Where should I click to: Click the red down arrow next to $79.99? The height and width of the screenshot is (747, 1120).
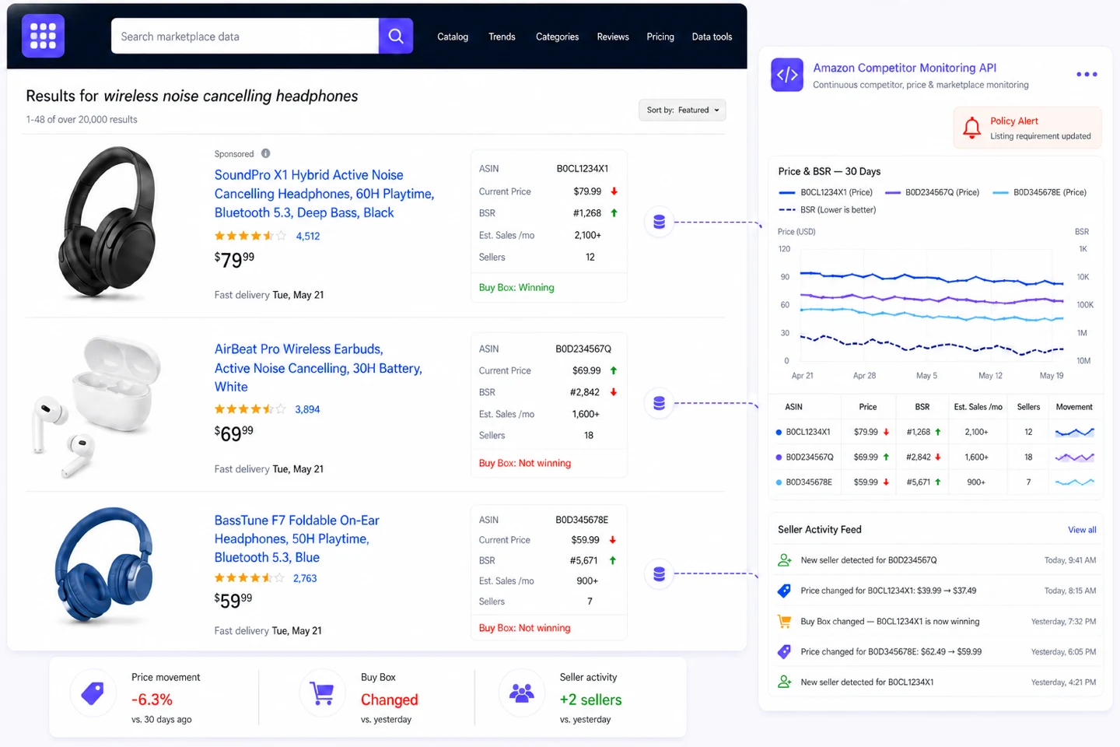[x=614, y=191]
